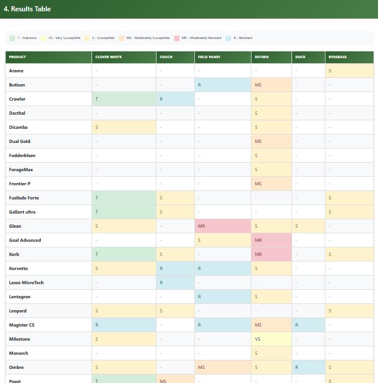Click the yellow Very Susceptible legend swatch
Screen dimensions: 378x383
[44, 38]
